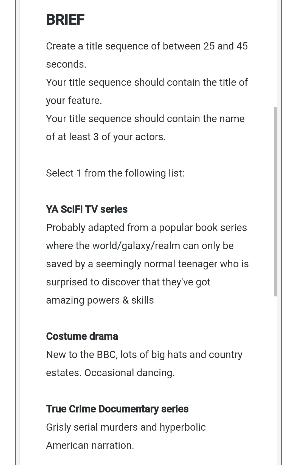Click the 'amazing powers & skills' line
Image resolution: width=296 pixels, height=465 pixels.
point(100,300)
